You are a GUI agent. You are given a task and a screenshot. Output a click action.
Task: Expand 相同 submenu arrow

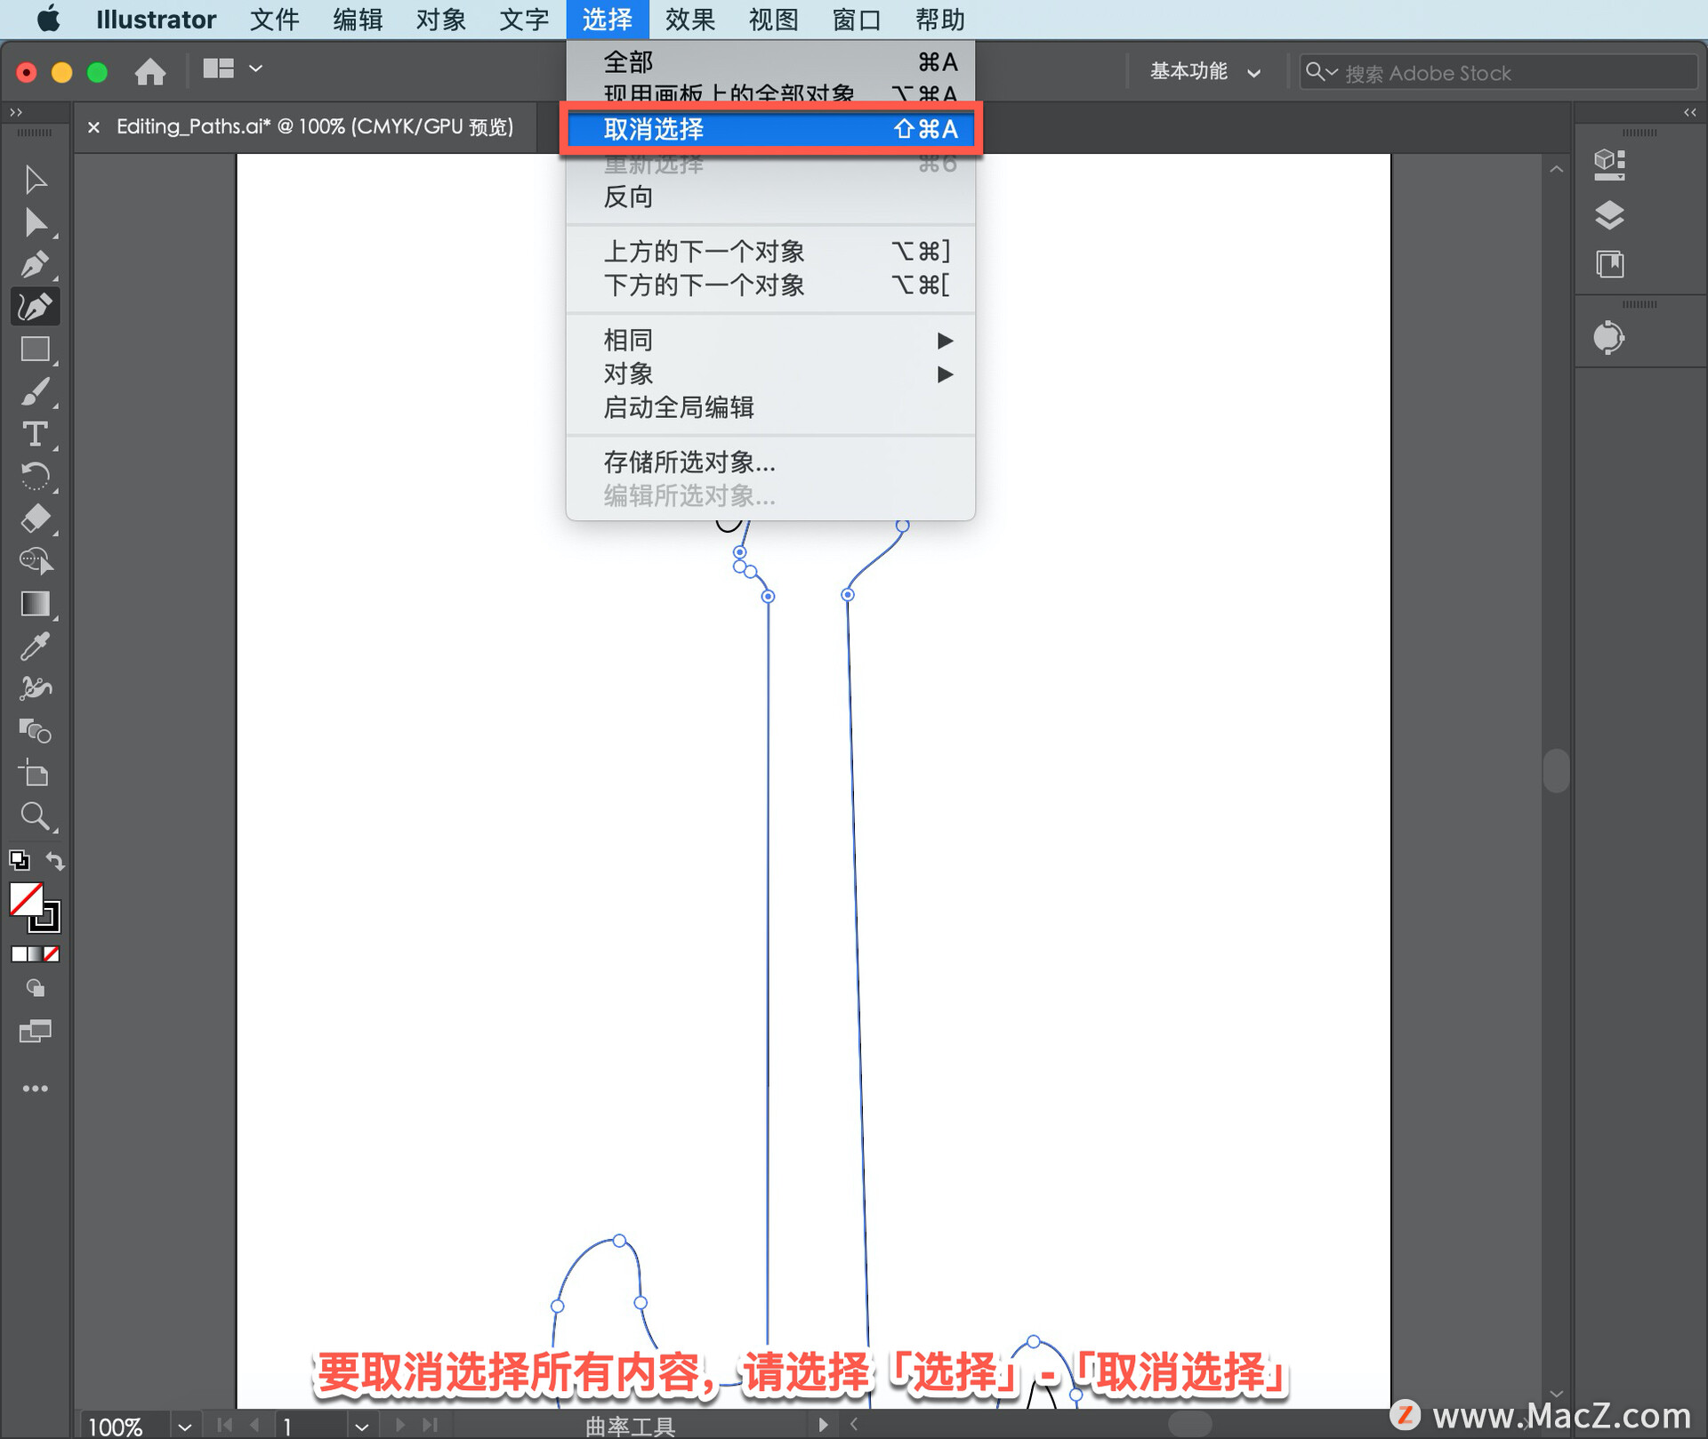[x=946, y=338]
